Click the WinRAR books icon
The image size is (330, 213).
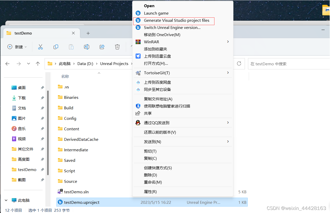pos(138,42)
